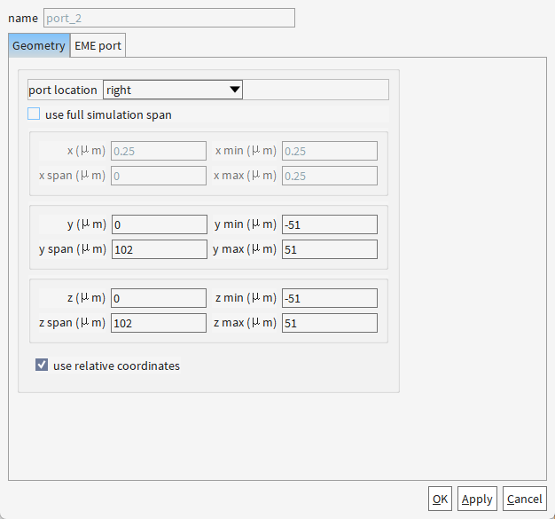Click the Apply button
The width and height of the screenshot is (555, 519).
[x=477, y=499]
